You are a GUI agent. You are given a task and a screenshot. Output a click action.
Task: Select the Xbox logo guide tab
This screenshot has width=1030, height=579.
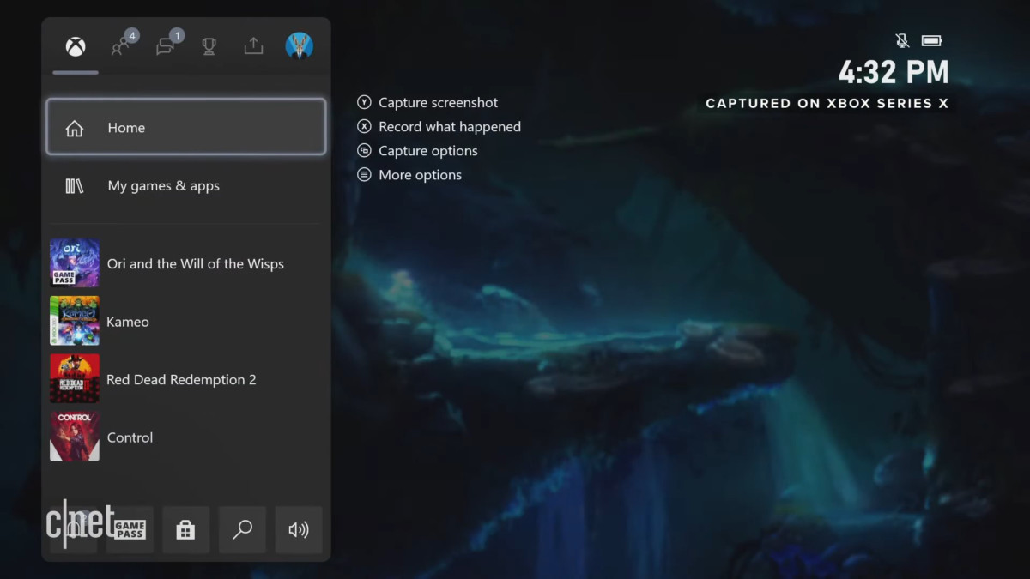tap(76, 46)
